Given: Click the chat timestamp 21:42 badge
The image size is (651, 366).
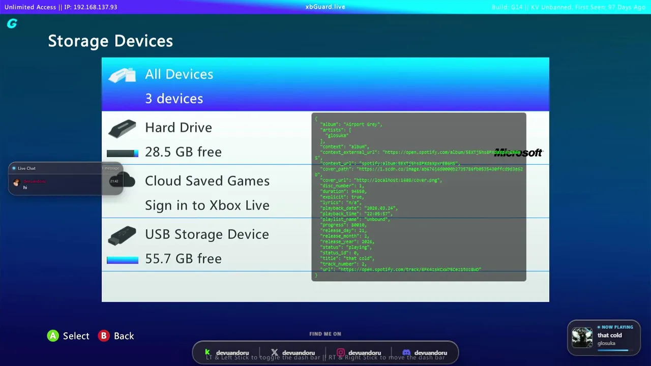Looking at the screenshot, I should (114, 181).
